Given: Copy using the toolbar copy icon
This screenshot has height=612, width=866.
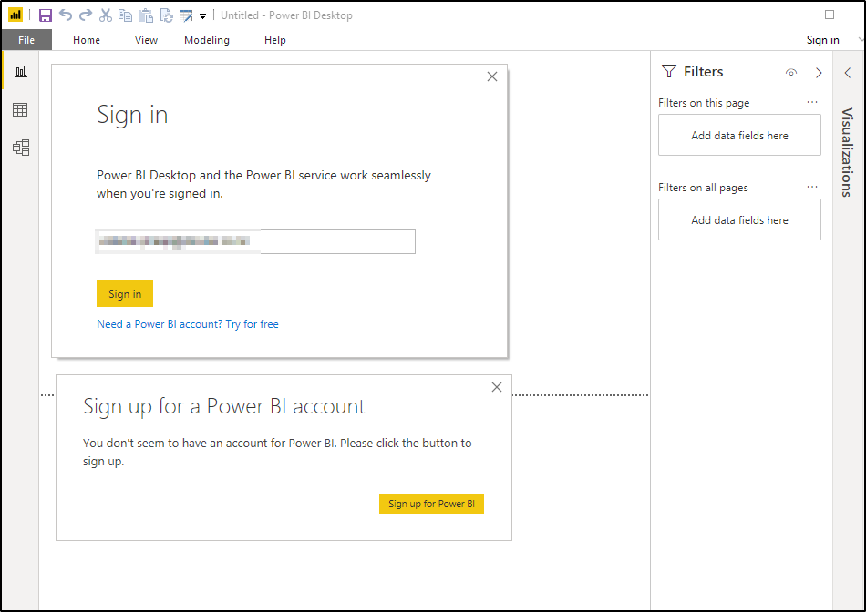Looking at the screenshot, I should tap(125, 15).
